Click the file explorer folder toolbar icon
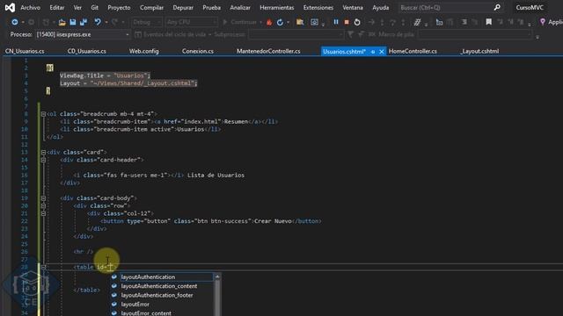563x316 pixels. point(300,22)
